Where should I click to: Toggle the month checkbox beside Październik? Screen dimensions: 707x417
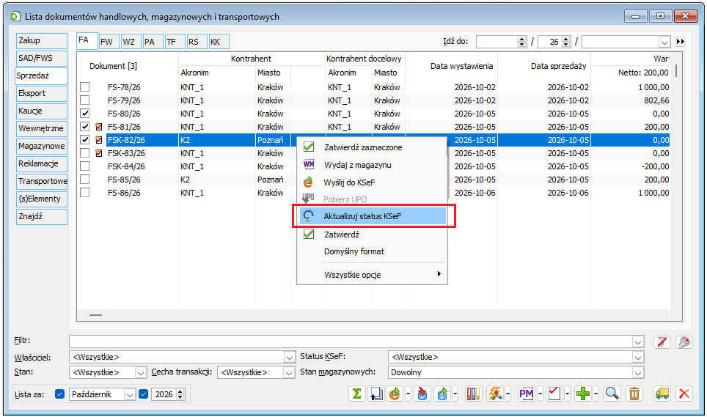[x=59, y=394]
